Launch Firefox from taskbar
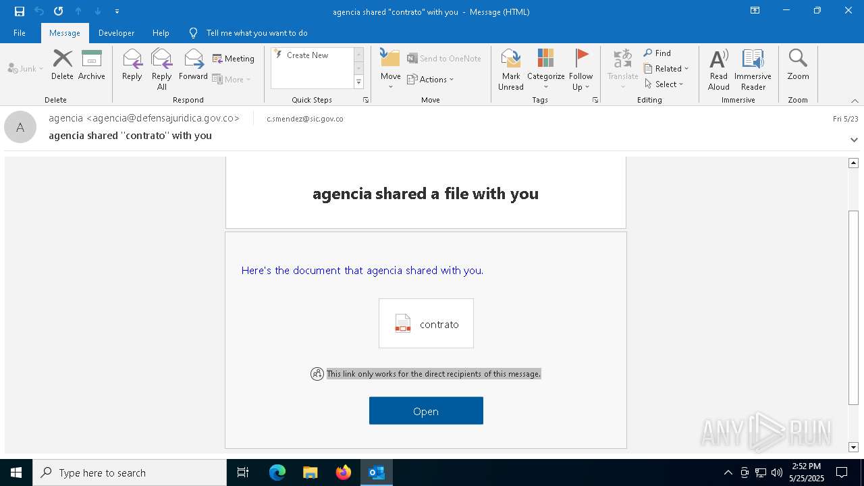864x486 pixels. click(x=344, y=473)
